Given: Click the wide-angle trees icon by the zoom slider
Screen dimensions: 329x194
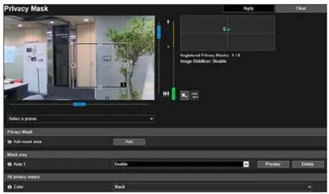Looking at the screenshot, I should pos(166,94).
